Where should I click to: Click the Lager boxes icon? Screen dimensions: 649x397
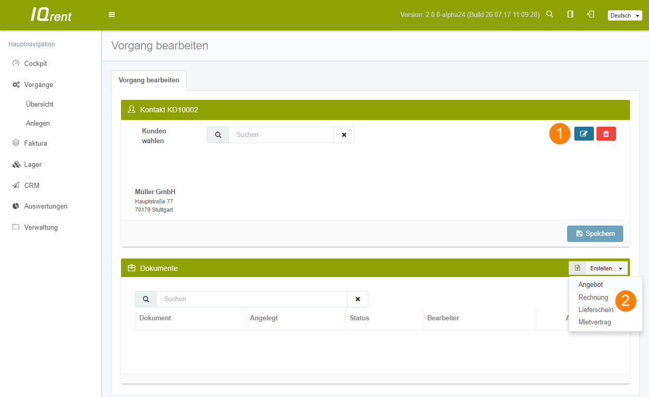click(16, 164)
